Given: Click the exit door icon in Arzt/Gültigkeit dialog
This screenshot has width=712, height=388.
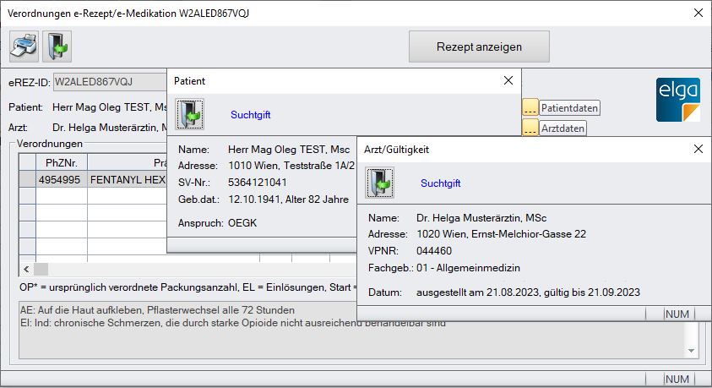Looking at the screenshot, I should point(380,183).
